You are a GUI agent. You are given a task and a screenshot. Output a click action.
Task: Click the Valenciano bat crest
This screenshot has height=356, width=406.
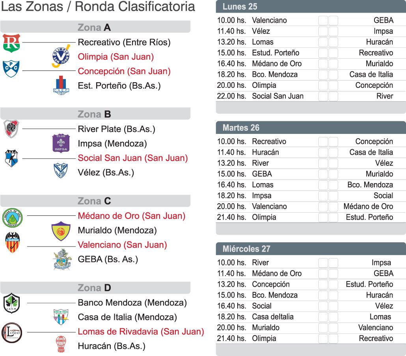click(x=12, y=242)
